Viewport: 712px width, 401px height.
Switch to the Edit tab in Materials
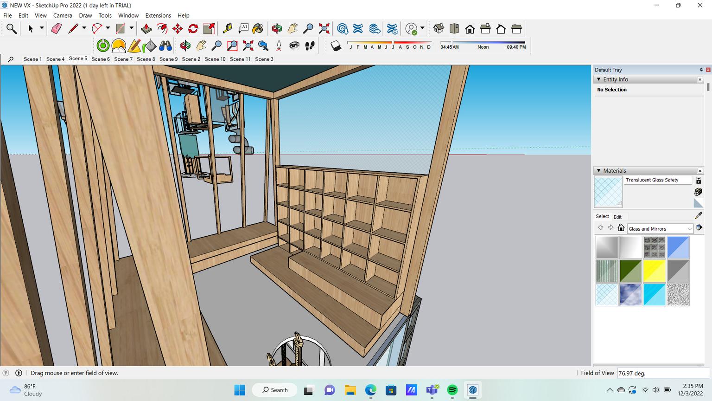(x=617, y=217)
